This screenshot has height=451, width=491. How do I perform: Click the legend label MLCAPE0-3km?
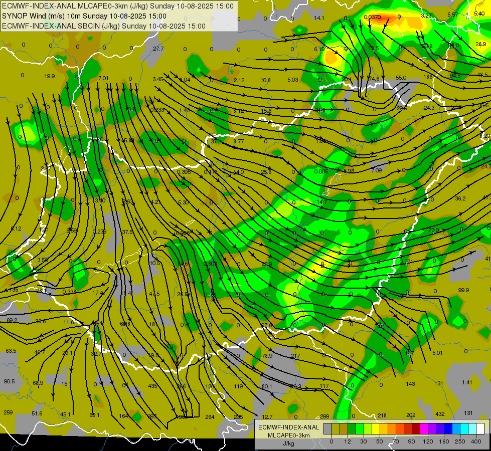click(288, 435)
